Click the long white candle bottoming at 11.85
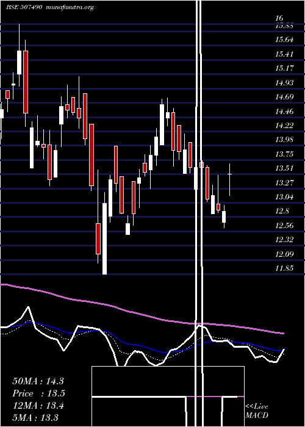 click(104, 239)
